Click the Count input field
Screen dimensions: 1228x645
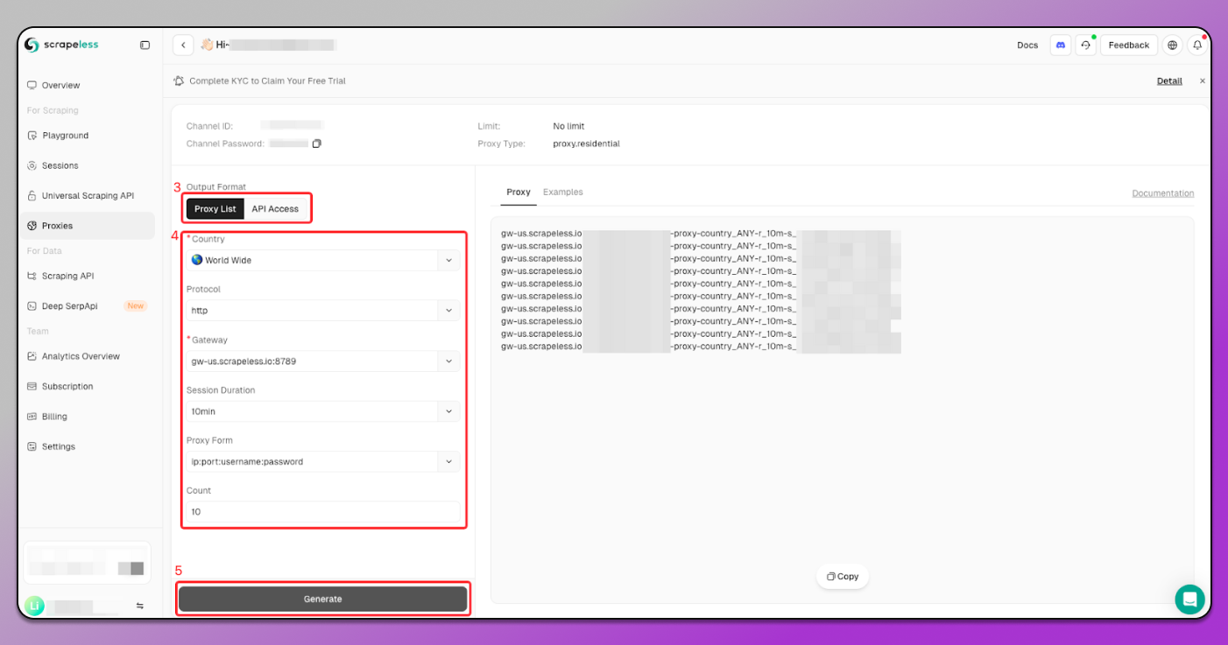(323, 512)
